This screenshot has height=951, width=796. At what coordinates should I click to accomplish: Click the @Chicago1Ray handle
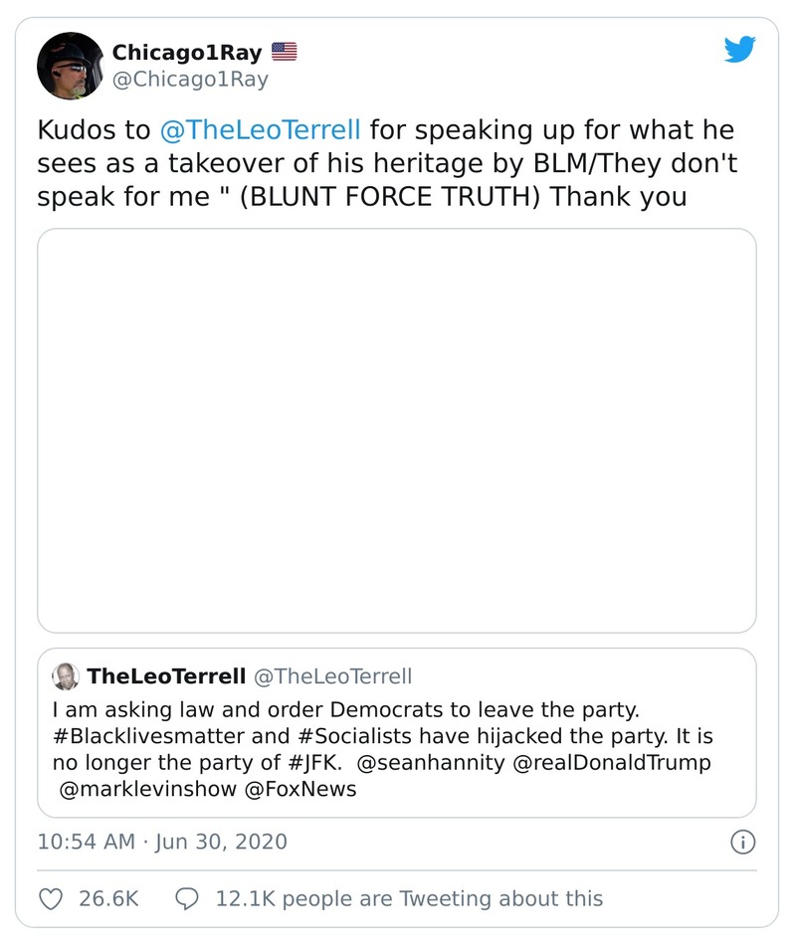coord(190,80)
